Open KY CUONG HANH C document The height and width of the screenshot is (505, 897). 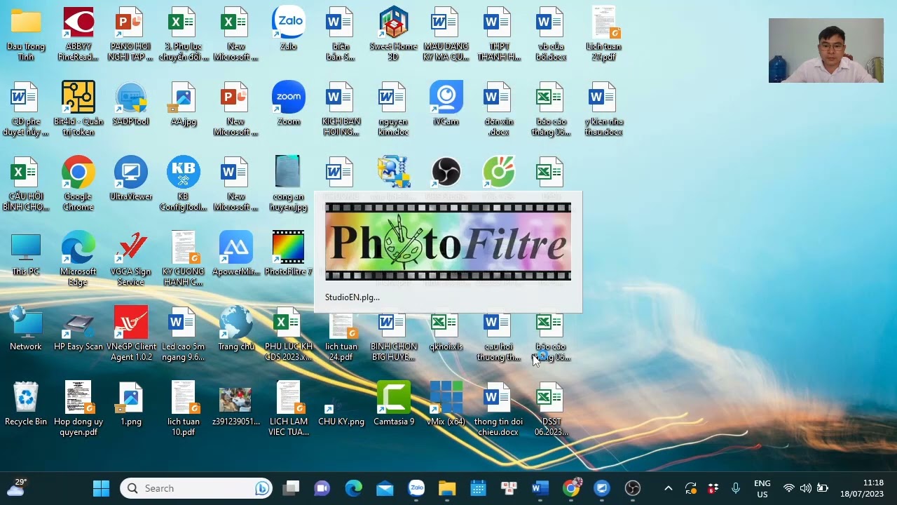183,259
